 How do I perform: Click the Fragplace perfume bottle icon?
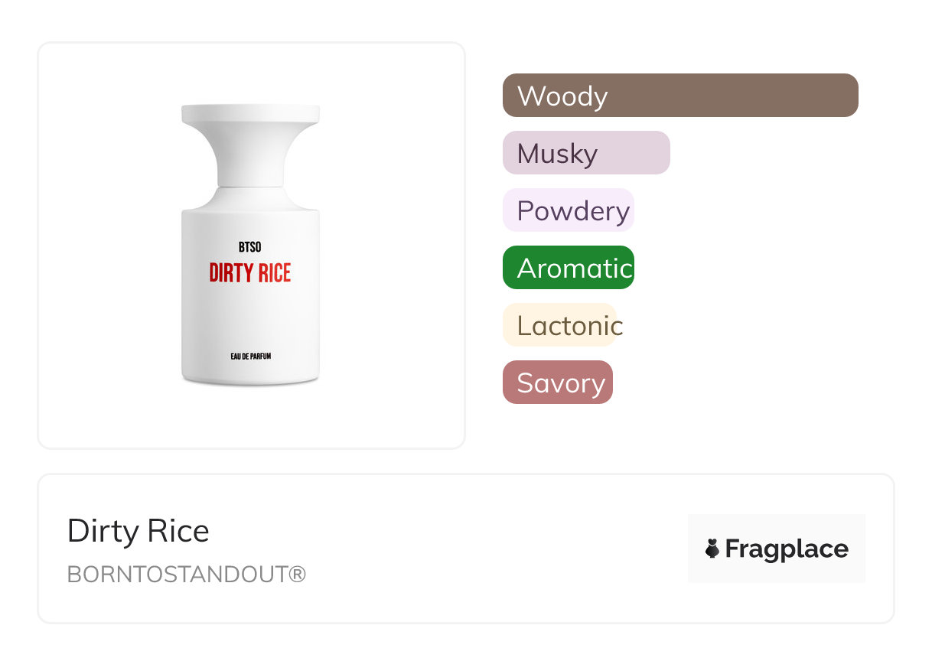point(712,549)
